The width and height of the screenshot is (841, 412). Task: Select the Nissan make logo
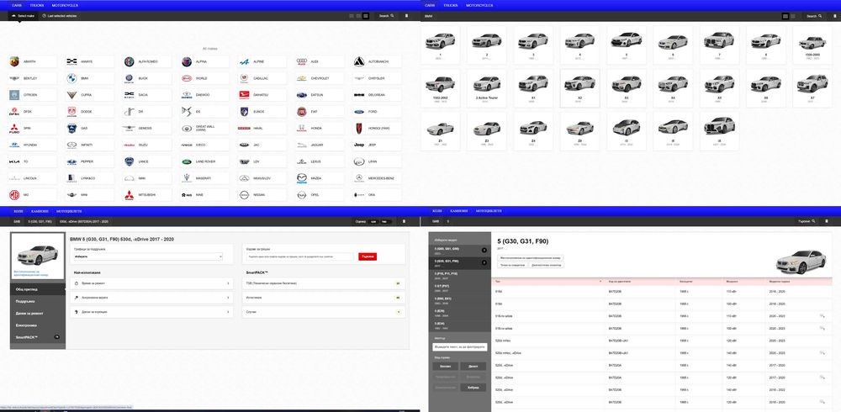[244, 195]
